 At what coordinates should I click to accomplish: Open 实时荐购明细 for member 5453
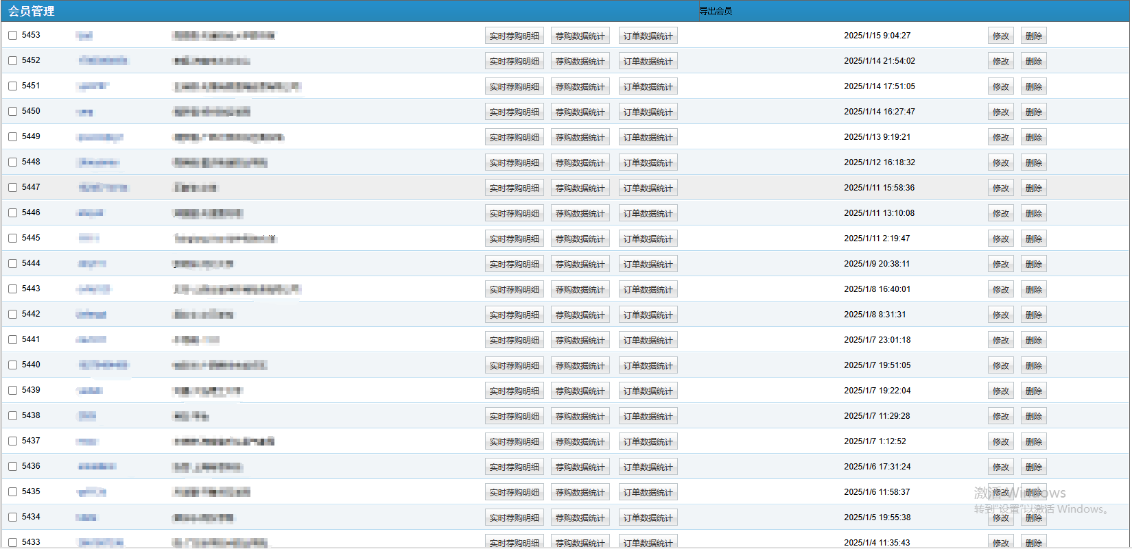(x=514, y=36)
